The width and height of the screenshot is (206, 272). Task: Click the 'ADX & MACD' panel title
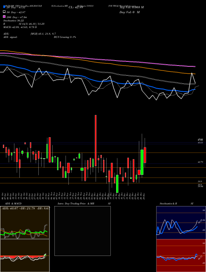(13, 204)
